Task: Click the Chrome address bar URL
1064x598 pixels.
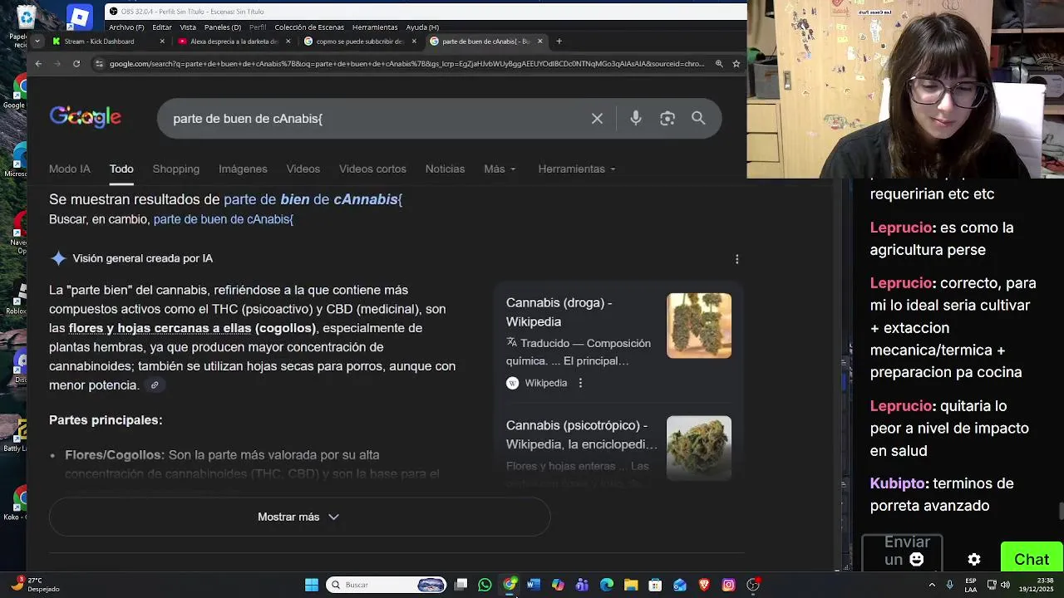Action: tap(407, 63)
